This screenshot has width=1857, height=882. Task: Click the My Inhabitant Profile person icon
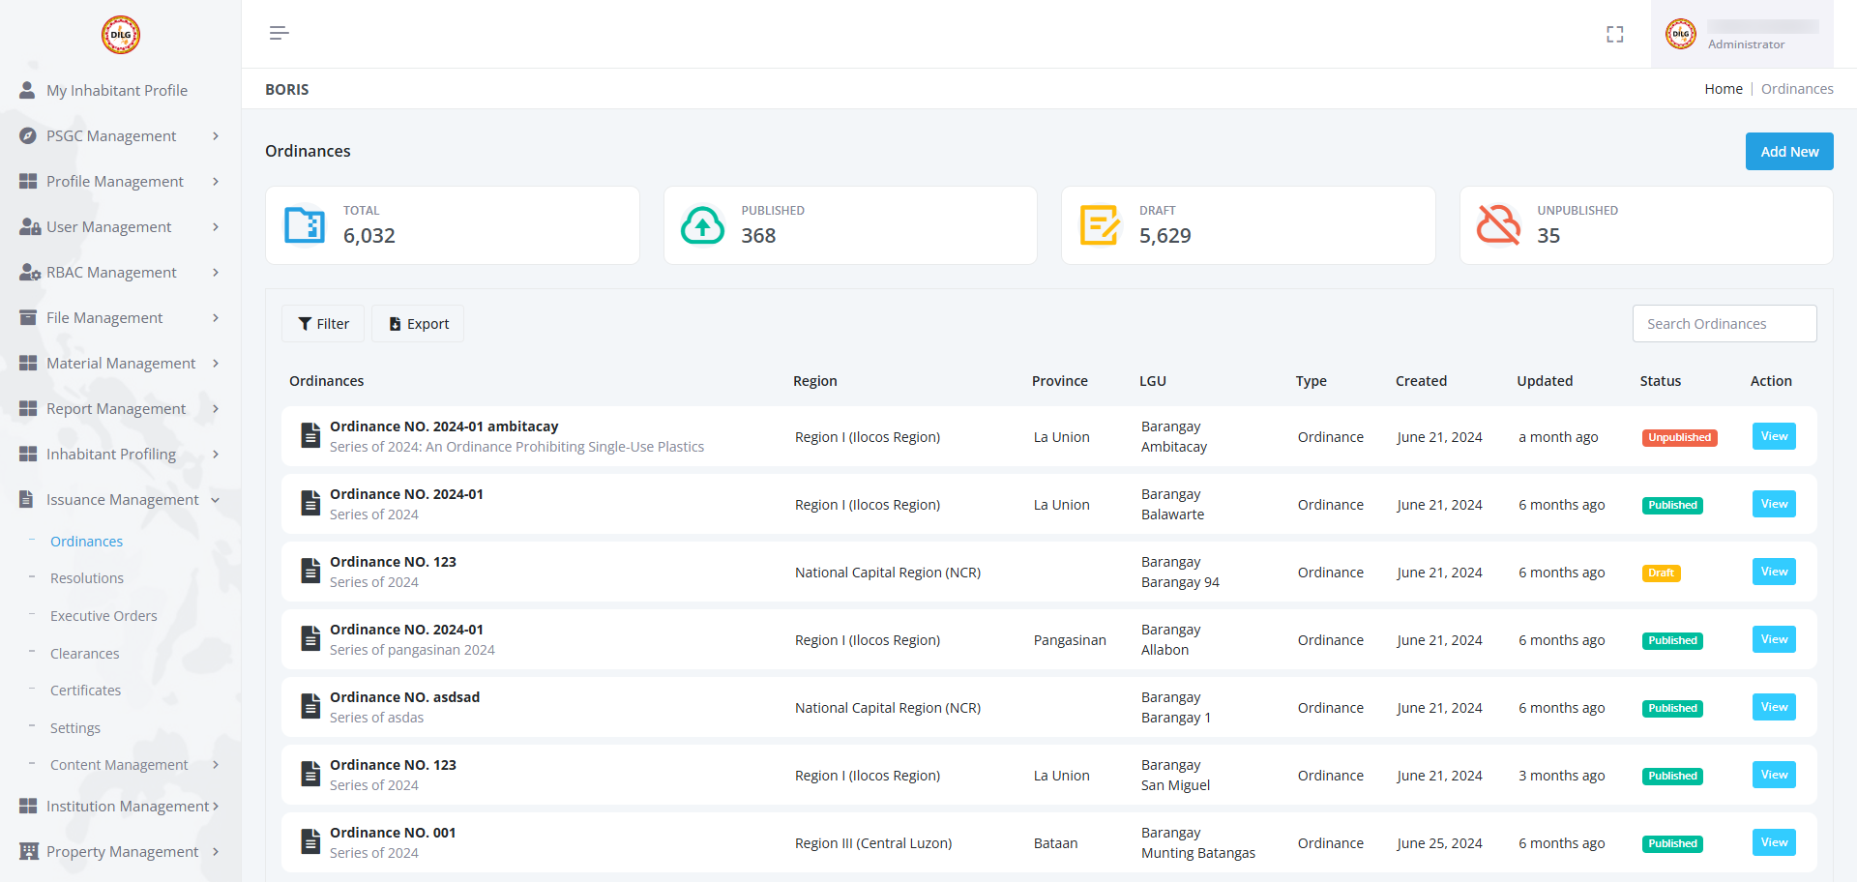(x=27, y=90)
